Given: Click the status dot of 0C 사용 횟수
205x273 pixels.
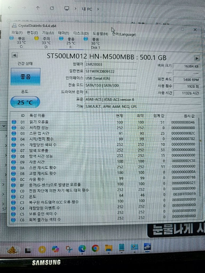Looking at the screenshot, I should [x=13, y=179].
